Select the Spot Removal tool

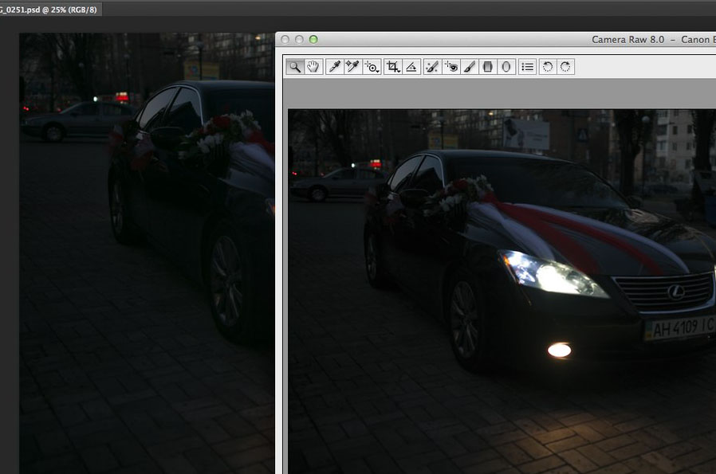(431, 67)
